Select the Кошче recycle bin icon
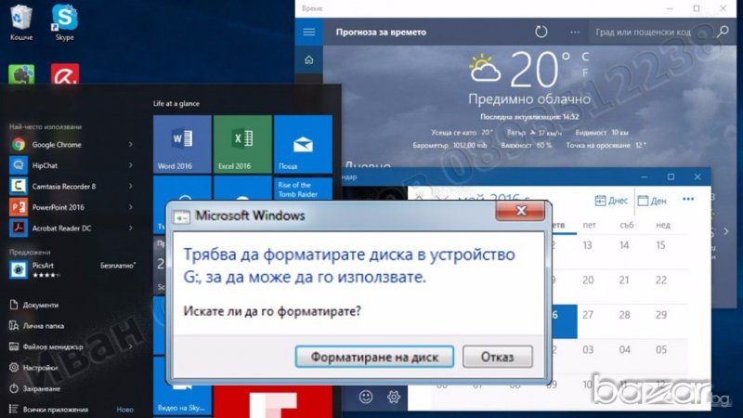Screen dimensions: 743x418 (20, 20)
